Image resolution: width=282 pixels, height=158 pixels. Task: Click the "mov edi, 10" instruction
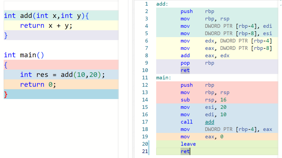pyautogui.click(x=203, y=114)
